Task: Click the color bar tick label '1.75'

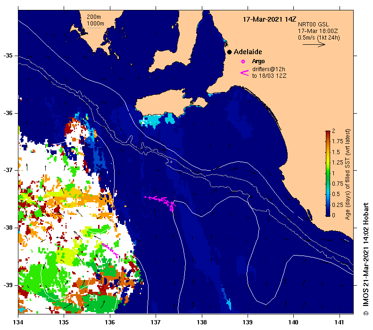Action: pos(338,141)
